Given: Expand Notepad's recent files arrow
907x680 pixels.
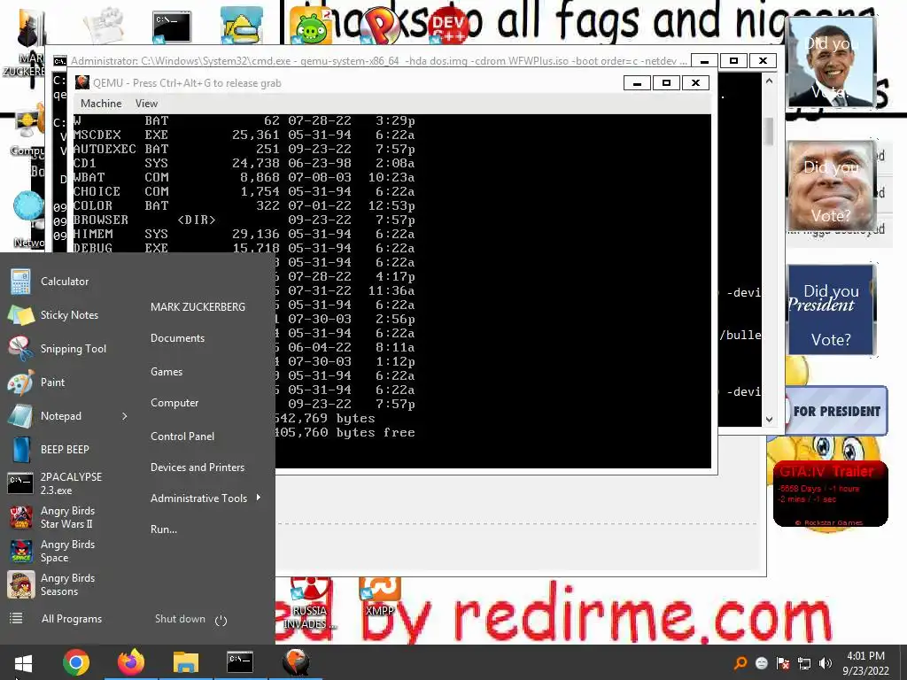Looking at the screenshot, I should point(124,416).
